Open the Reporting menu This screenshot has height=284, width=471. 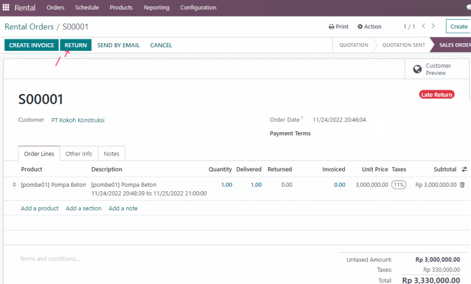pyautogui.click(x=156, y=8)
